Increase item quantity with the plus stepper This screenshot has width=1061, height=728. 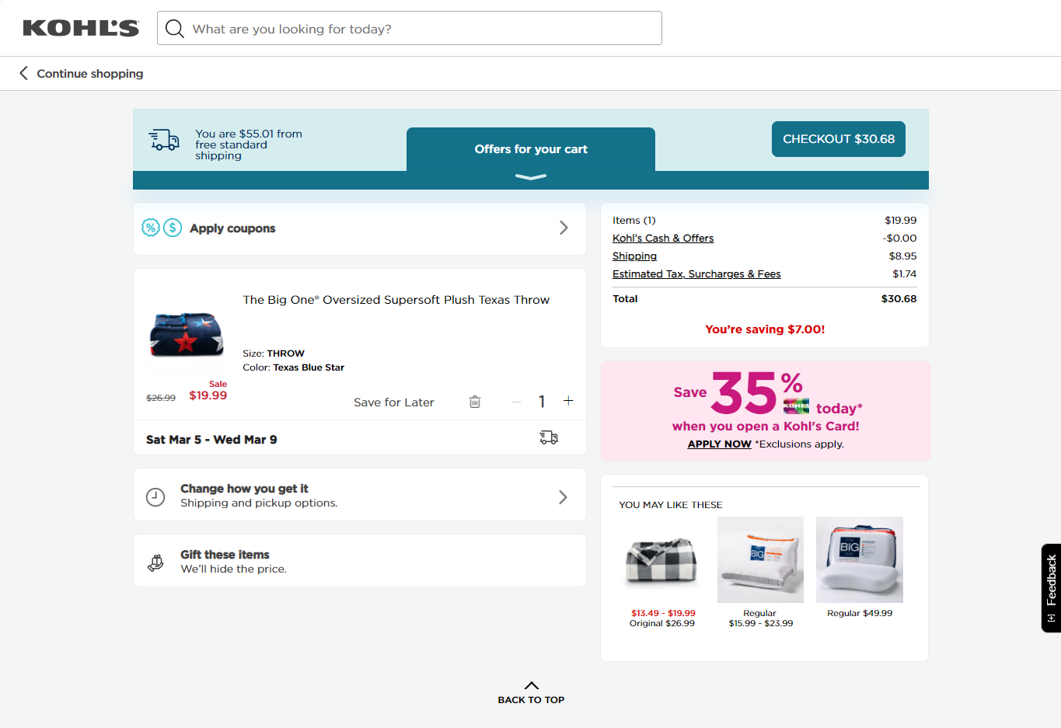pos(568,401)
